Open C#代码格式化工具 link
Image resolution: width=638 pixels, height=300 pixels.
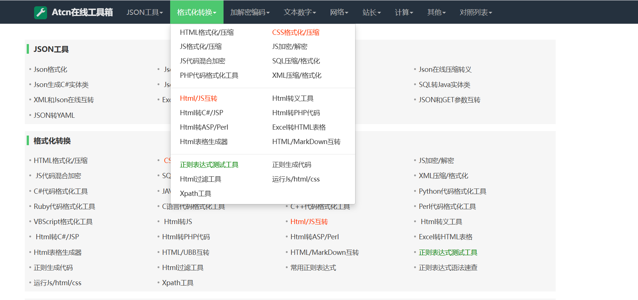[61, 191]
